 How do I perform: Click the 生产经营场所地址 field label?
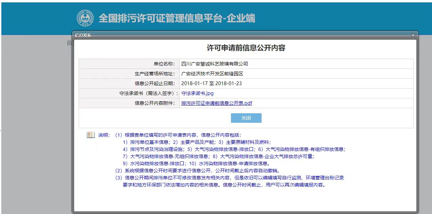154,74
